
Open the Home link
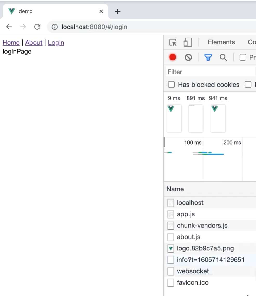coord(11,43)
